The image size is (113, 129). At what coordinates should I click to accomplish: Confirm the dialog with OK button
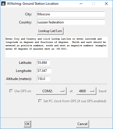pos(27,124)
